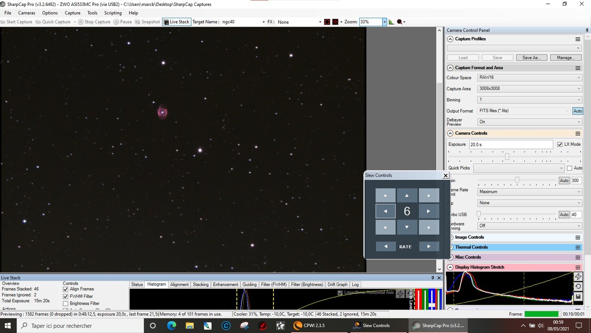Switch to the Drift Graph tab
This screenshot has width=591, height=333.
click(x=337, y=285)
